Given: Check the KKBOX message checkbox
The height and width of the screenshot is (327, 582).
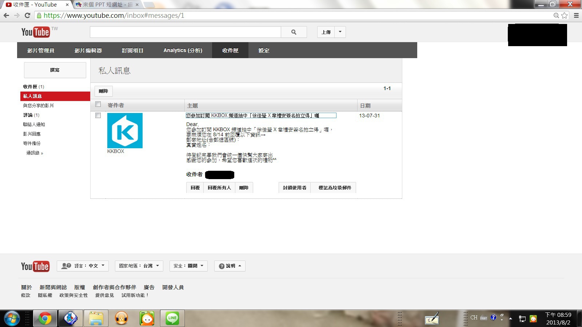Looking at the screenshot, I should pyautogui.click(x=98, y=116).
